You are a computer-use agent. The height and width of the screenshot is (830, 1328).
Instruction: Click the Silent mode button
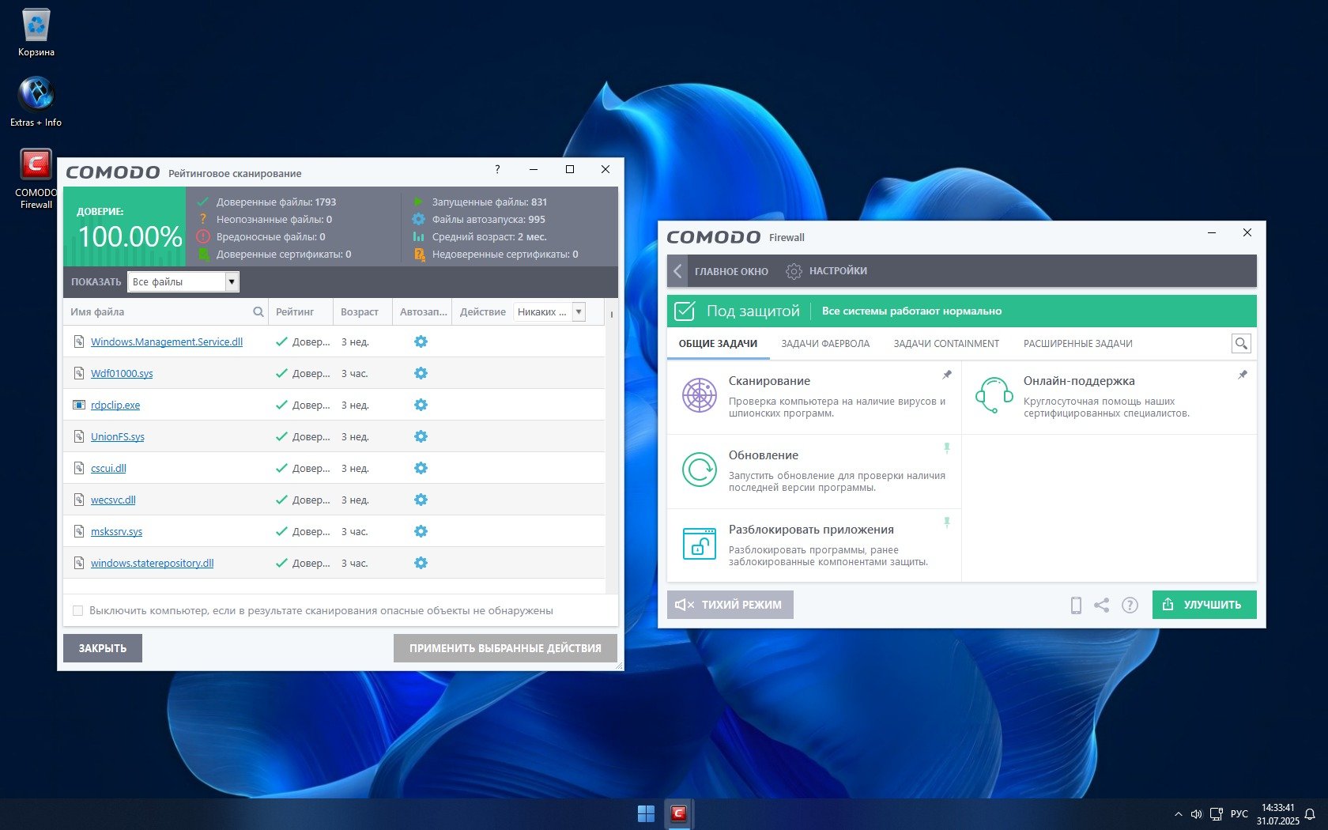point(730,605)
